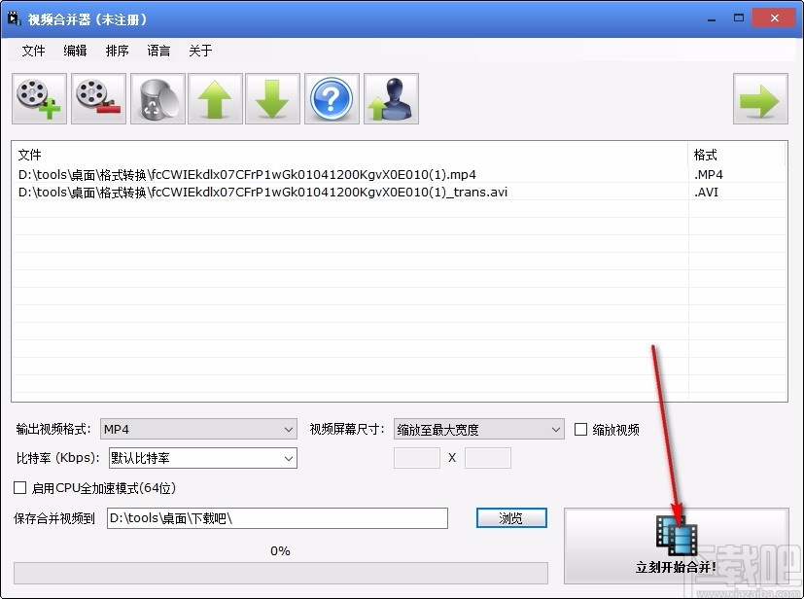Open the 排序 menu
Viewport: 804px width, 599px height.
click(x=116, y=51)
